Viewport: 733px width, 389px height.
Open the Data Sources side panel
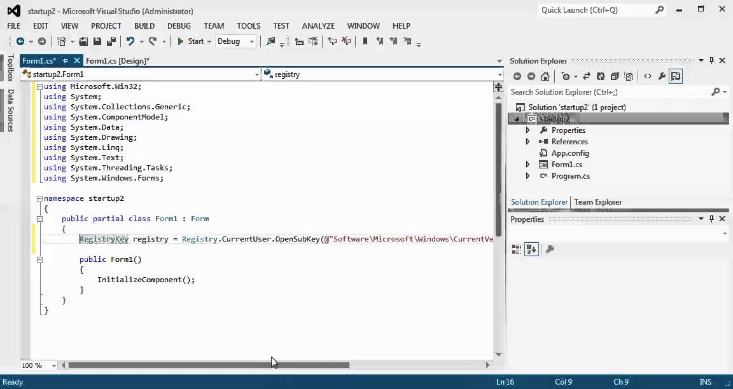[x=10, y=110]
